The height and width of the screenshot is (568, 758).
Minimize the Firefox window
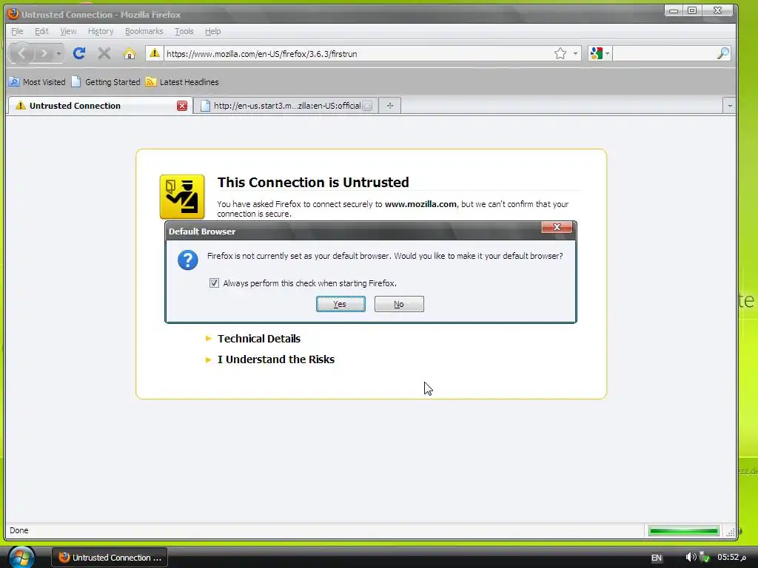click(674, 10)
